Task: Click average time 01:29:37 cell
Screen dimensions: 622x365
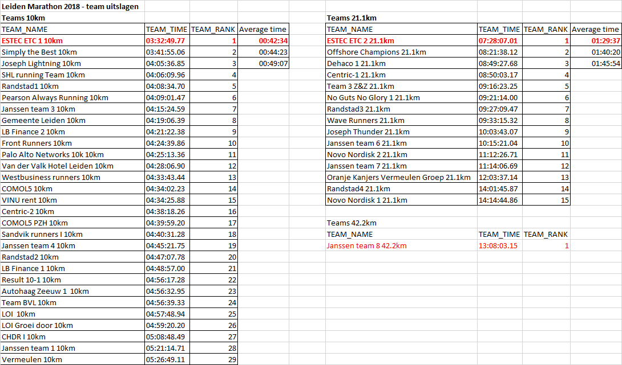Action: pos(606,40)
